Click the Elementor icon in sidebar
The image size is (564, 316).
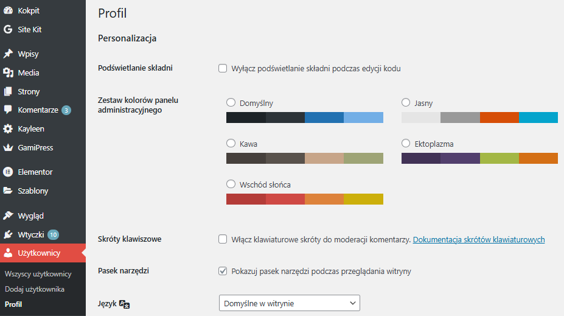click(x=8, y=172)
